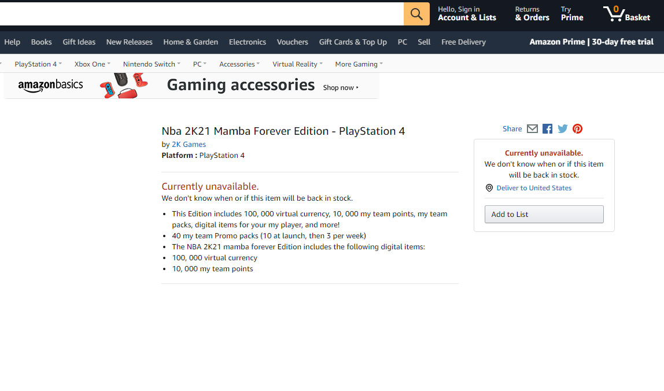
Task: Share this item on Facebook
Action: click(x=547, y=129)
